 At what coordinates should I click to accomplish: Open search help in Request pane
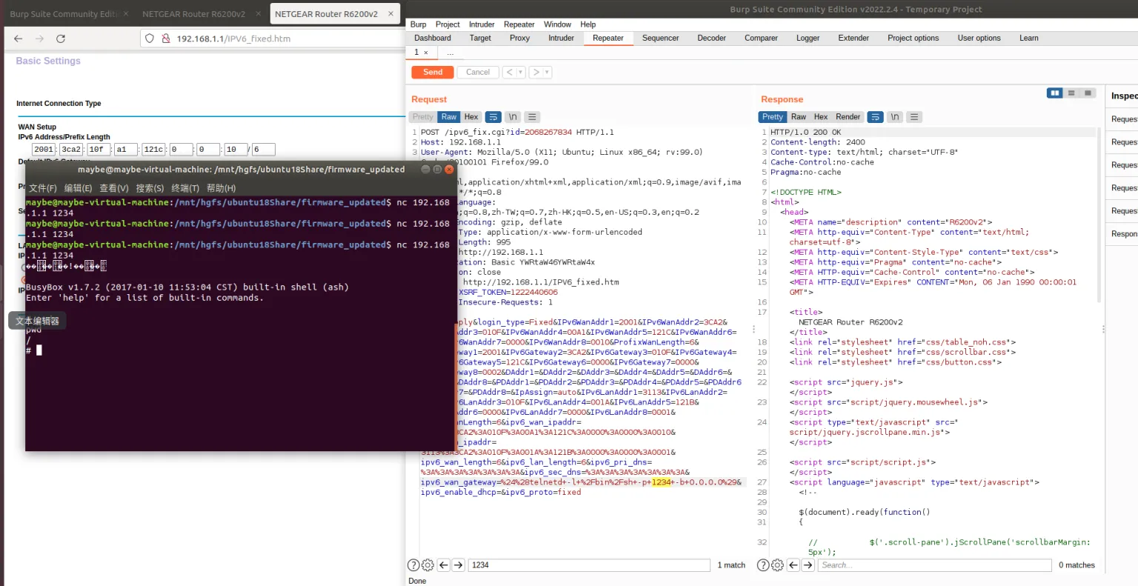point(414,565)
